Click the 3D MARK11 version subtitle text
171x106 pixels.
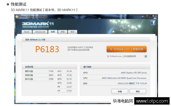pyautogui.click(x=44, y=10)
